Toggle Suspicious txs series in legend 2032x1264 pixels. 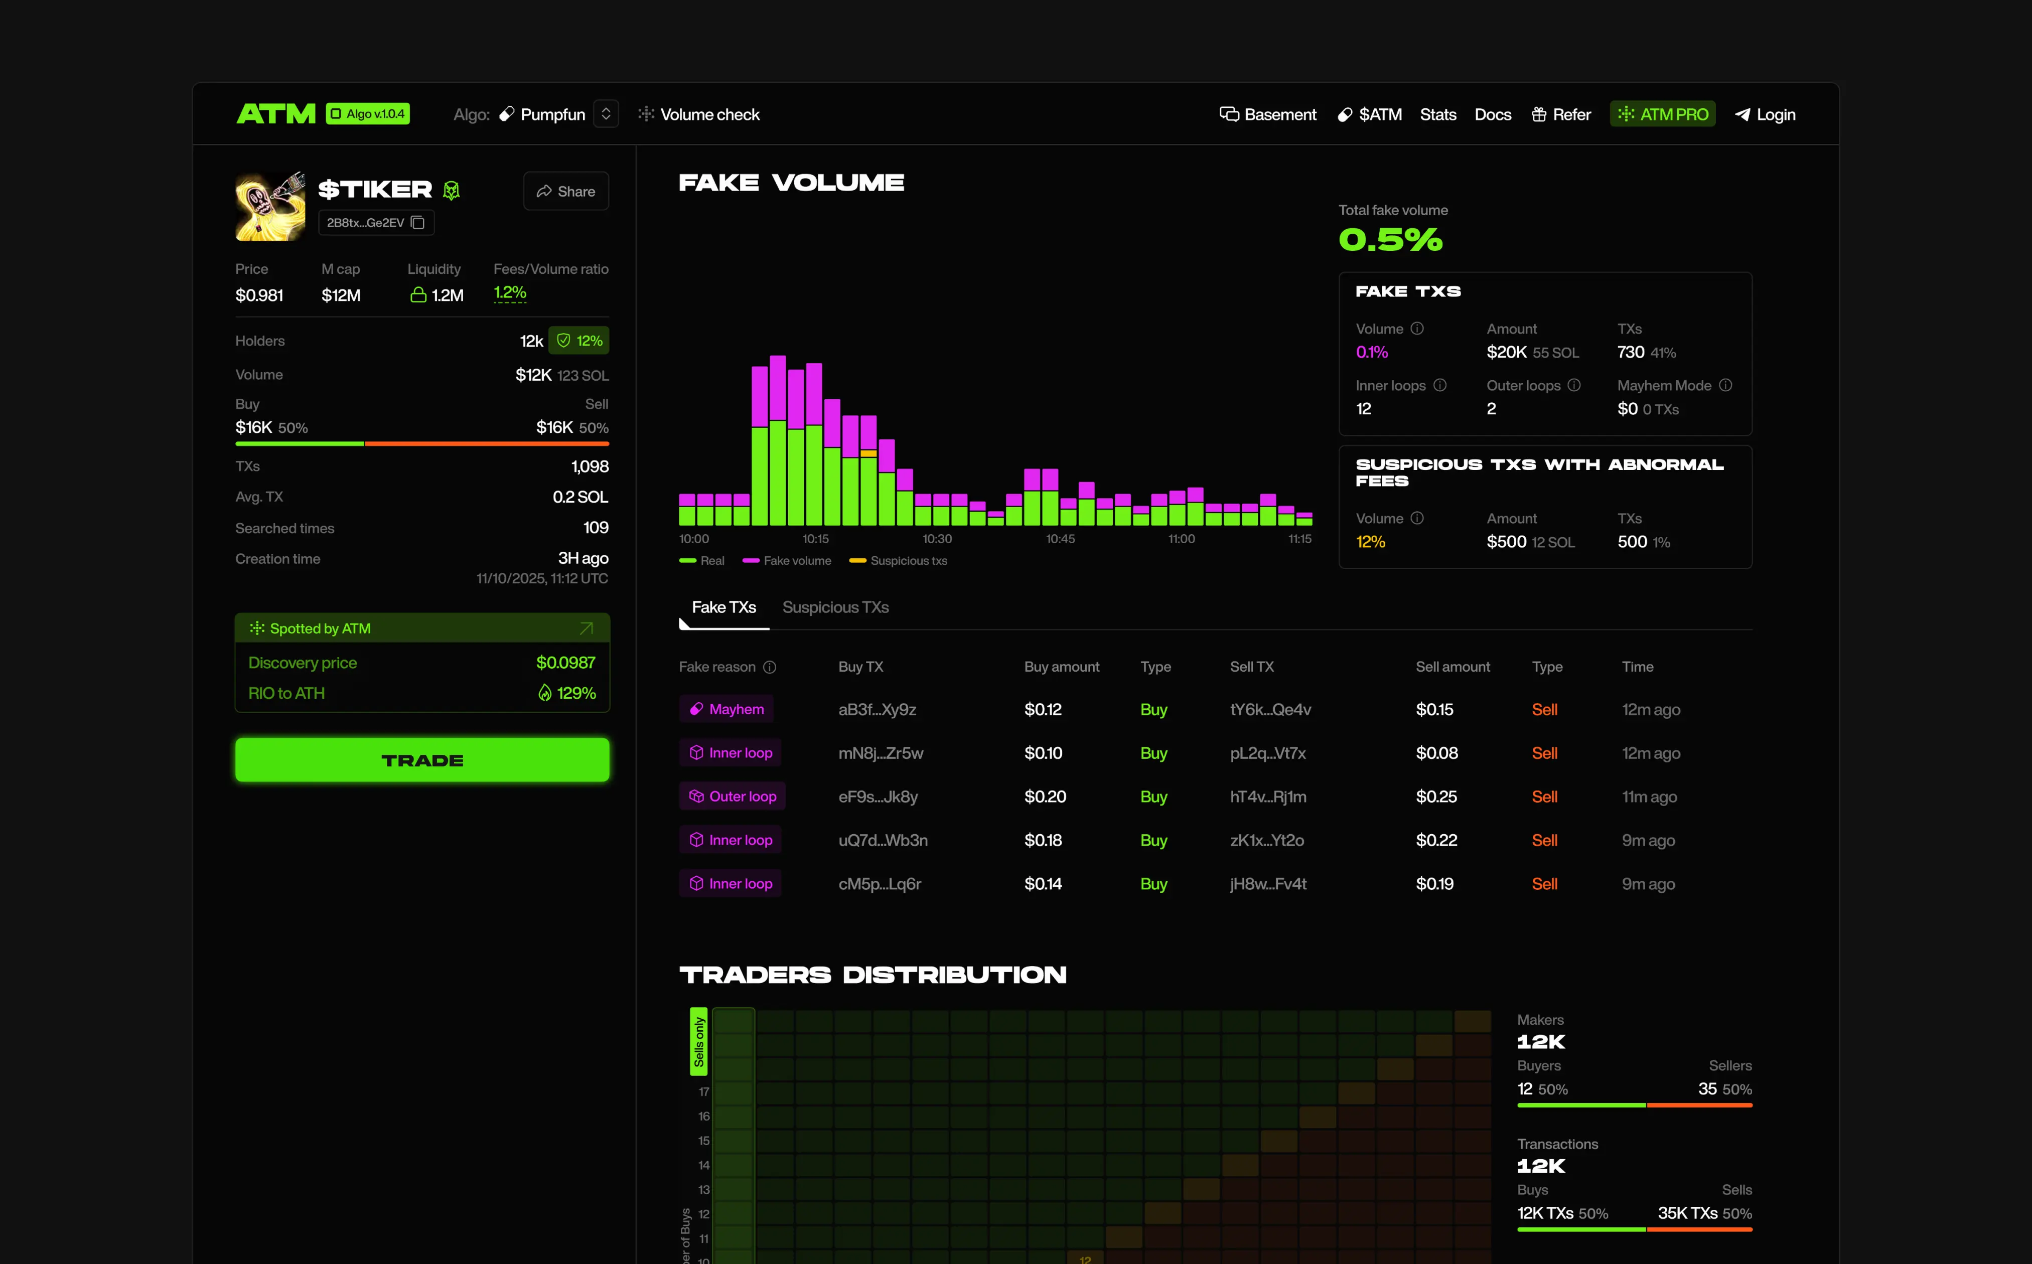(898, 561)
